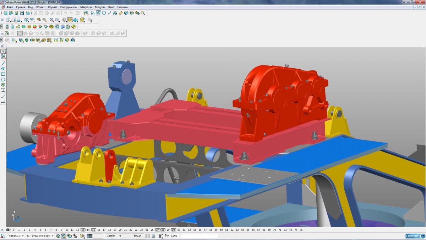Click the Open file folder icon
426x240 pixels.
tap(11, 12)
